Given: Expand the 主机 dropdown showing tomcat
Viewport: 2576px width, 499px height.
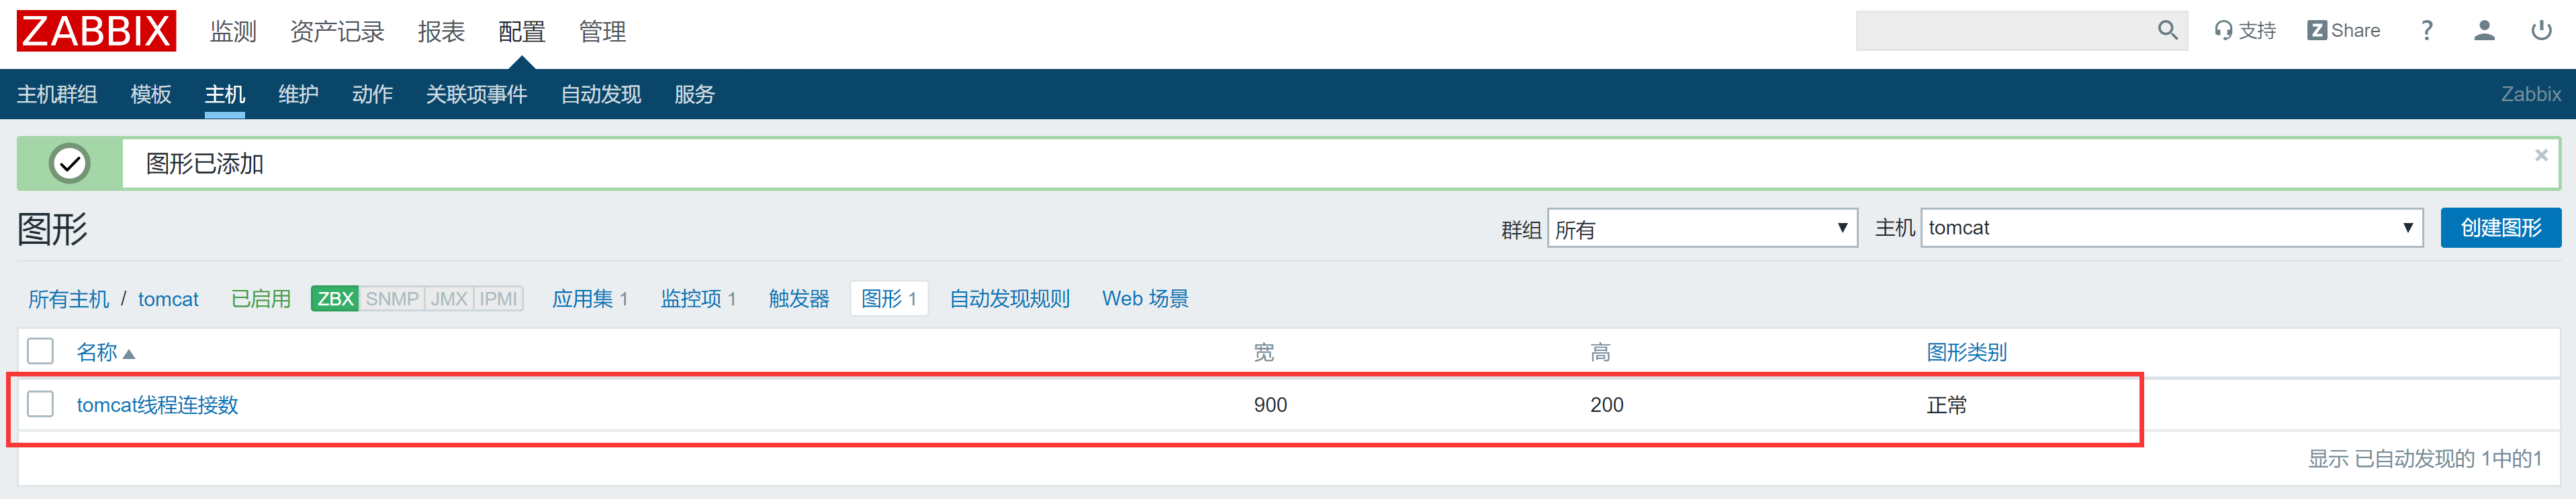Looking at the screenshot, I should pos(2171,228).
